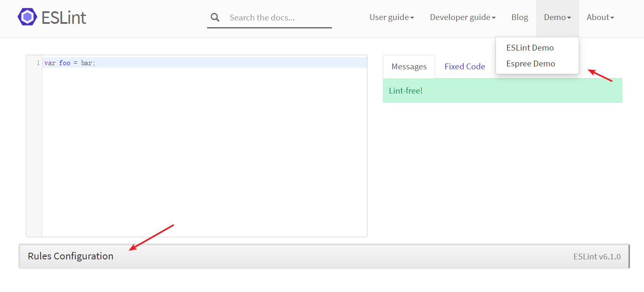Switch to the Messages tab
The image size is (644, 292).
[x=409, y=67]
